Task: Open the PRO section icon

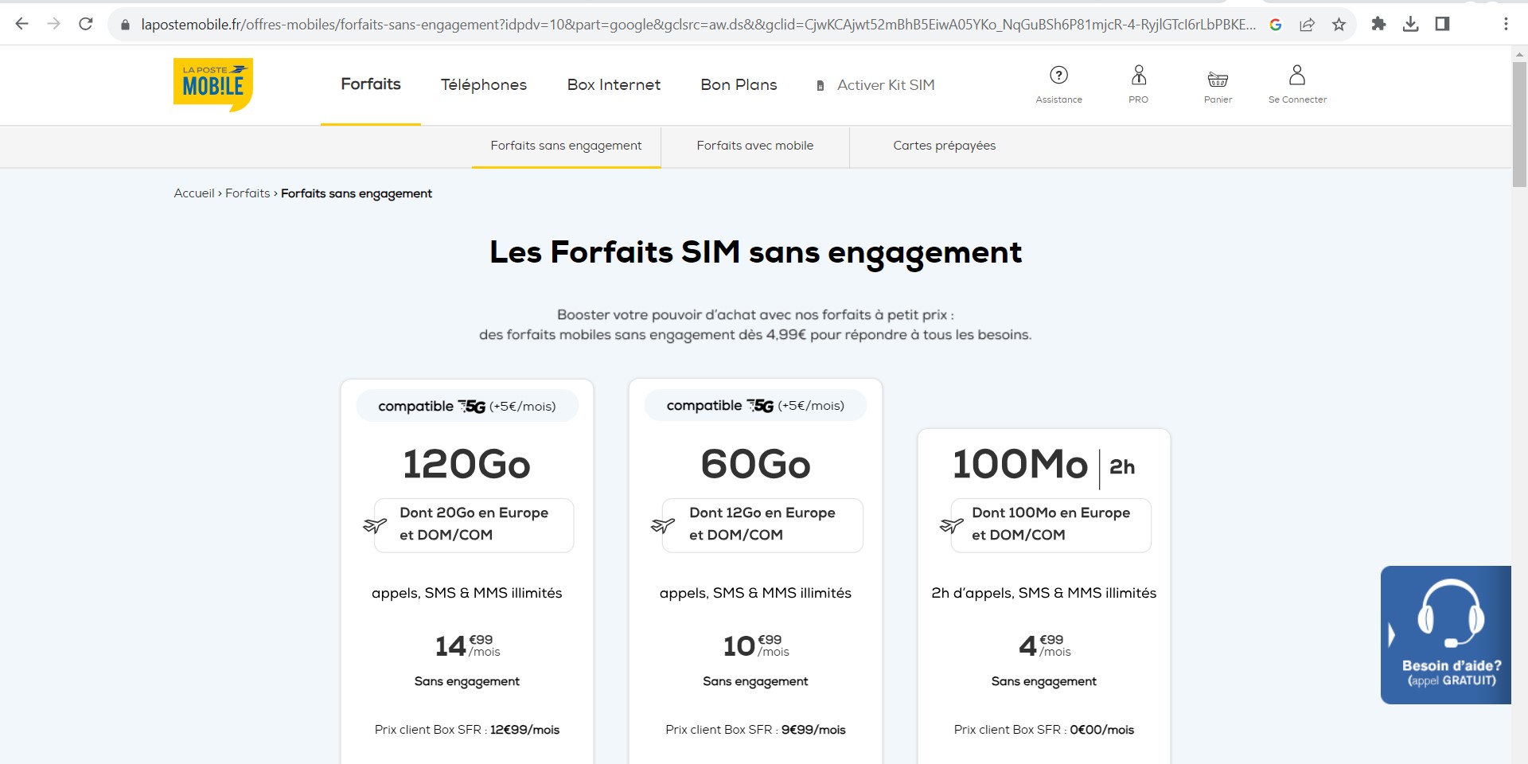Action: click(x=1138, y=76)
